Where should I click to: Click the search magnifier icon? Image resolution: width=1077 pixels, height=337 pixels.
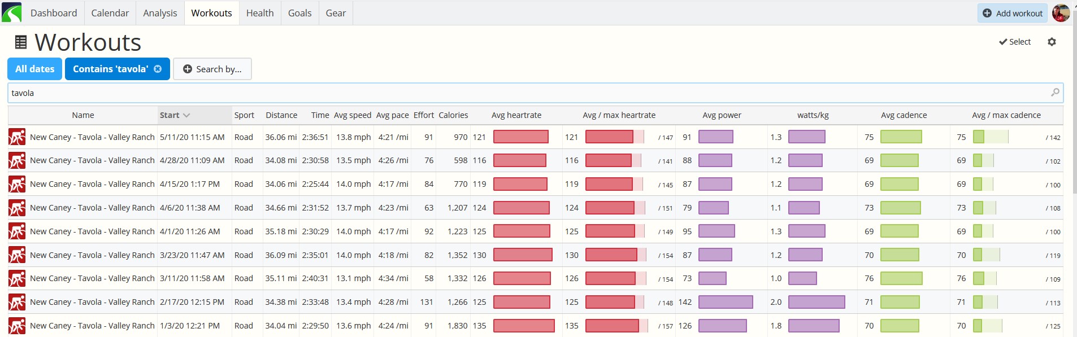1055,93
